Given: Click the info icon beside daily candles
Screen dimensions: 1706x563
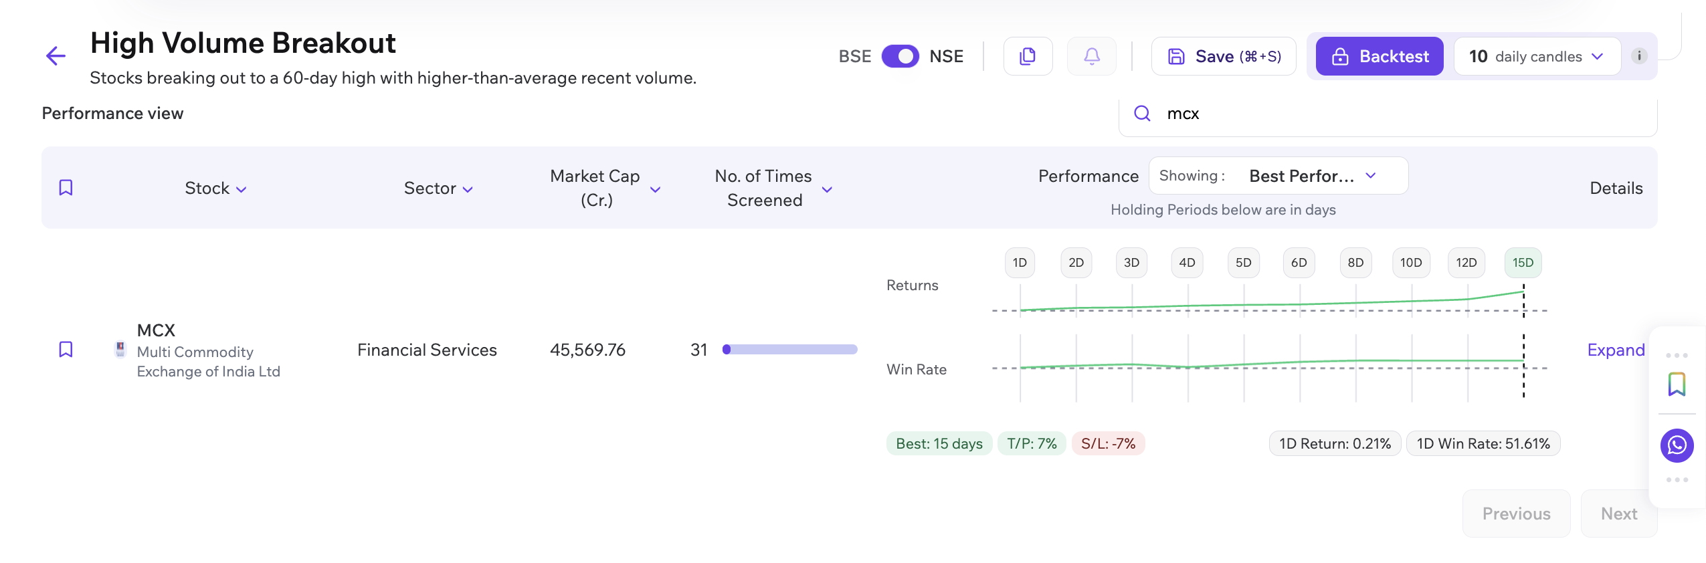Looking at the screenshot, I should pos(1639,56).
